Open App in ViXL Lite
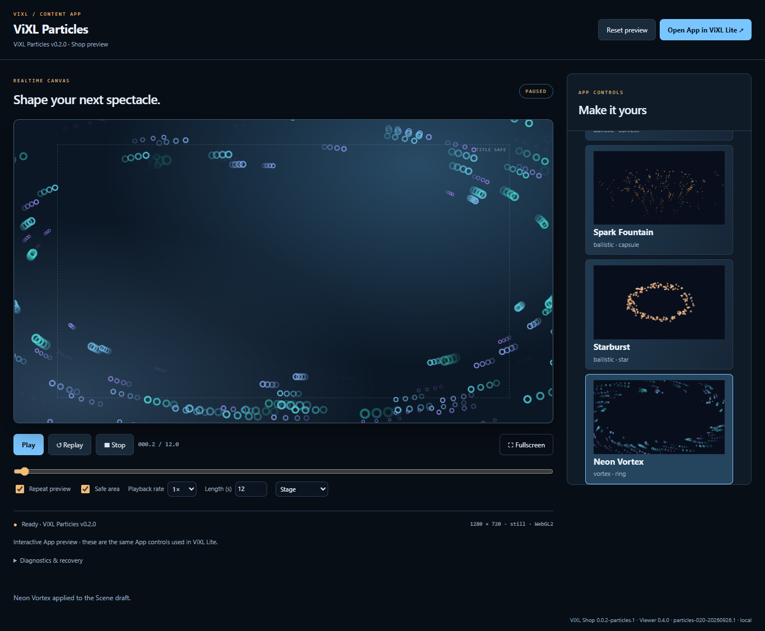765x631 pixels. click(705, 30)
